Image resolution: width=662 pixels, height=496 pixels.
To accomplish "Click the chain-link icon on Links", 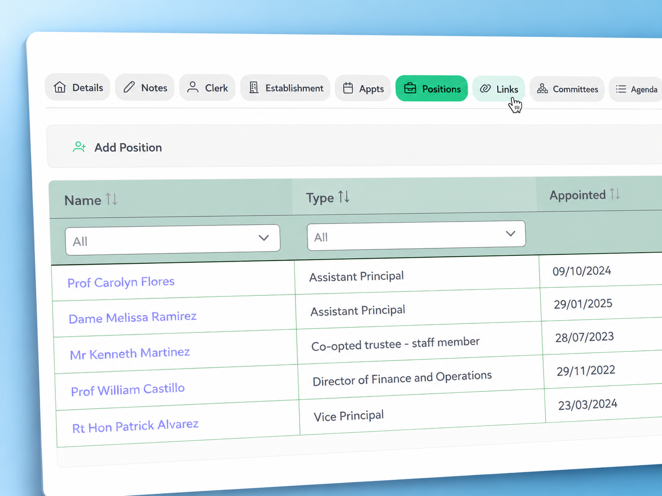I will (486, 89).
